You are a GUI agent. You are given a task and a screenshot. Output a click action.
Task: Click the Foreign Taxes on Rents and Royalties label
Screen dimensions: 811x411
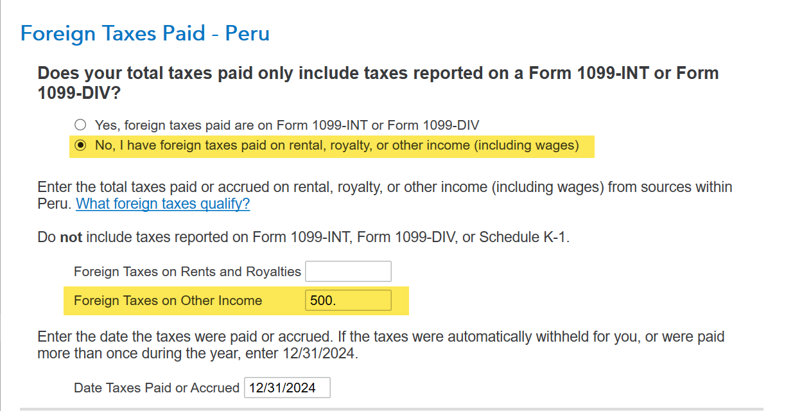tap(187, 272)
